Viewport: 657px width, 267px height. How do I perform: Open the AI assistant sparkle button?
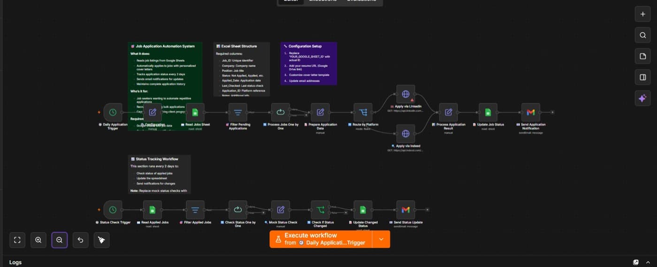click(643, 98)
